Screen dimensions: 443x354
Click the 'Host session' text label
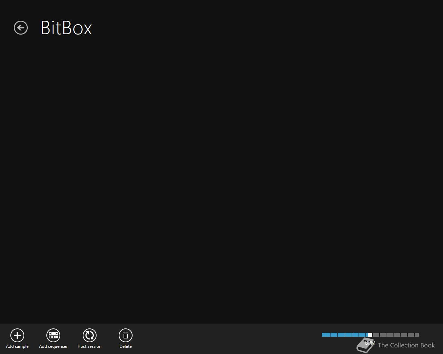(x=89, y=346)
